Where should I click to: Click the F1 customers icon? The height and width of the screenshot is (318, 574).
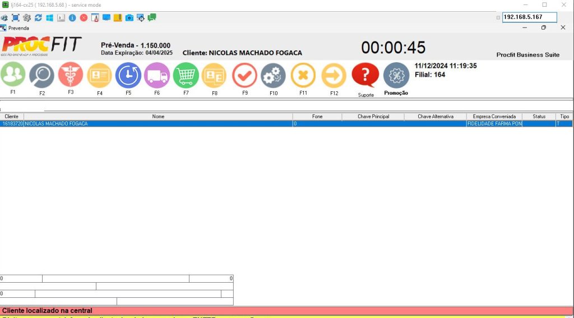(13, 74)
